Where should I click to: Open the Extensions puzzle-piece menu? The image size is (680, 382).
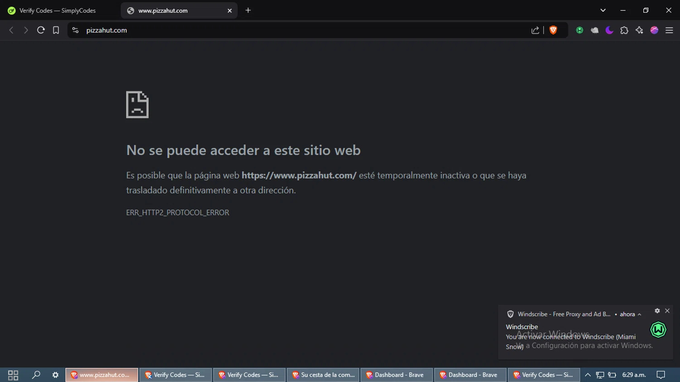(624, 30)
